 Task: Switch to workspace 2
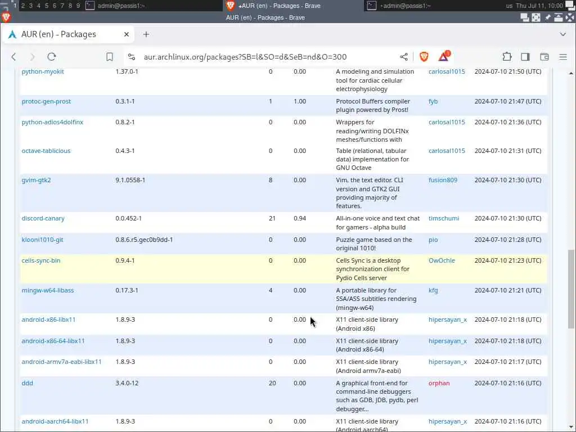coord(22,6)
